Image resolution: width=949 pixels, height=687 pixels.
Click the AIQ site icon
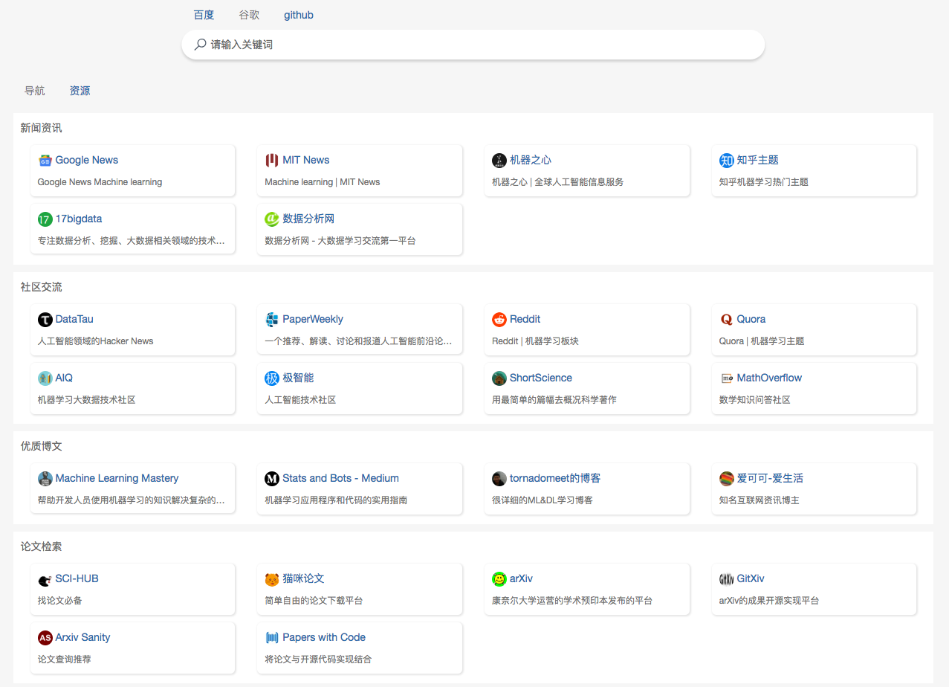coord(45,378)
